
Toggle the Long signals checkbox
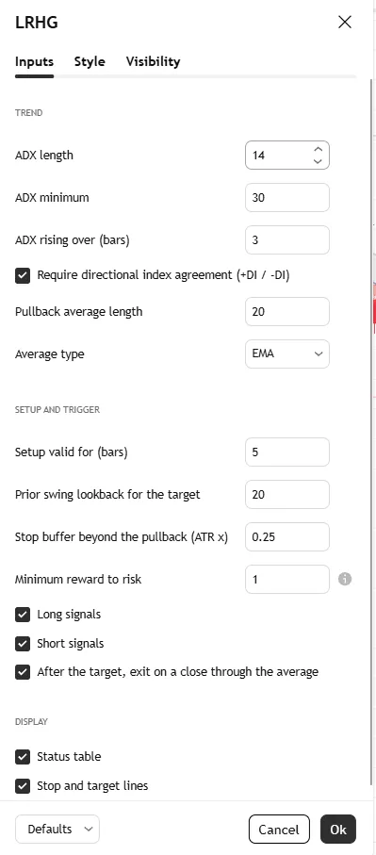point(23,615)
